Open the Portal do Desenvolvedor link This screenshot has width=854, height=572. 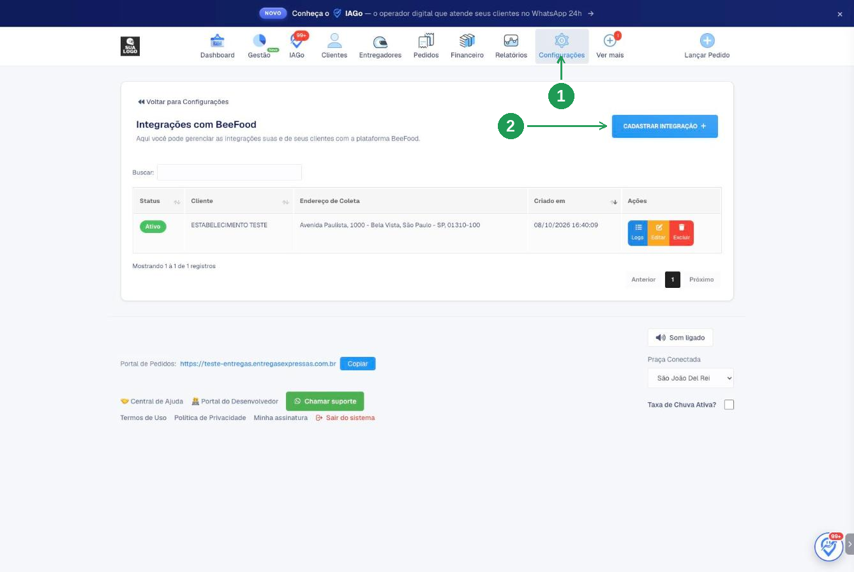point(235,402)
